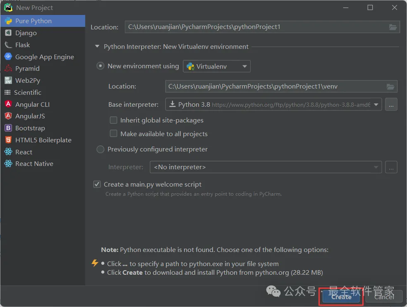
Task: Click the 'Scientific' label in project list
Action: pos(28,92)
